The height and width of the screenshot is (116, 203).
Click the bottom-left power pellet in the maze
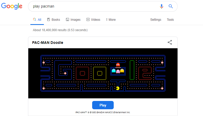coord(44,88)
